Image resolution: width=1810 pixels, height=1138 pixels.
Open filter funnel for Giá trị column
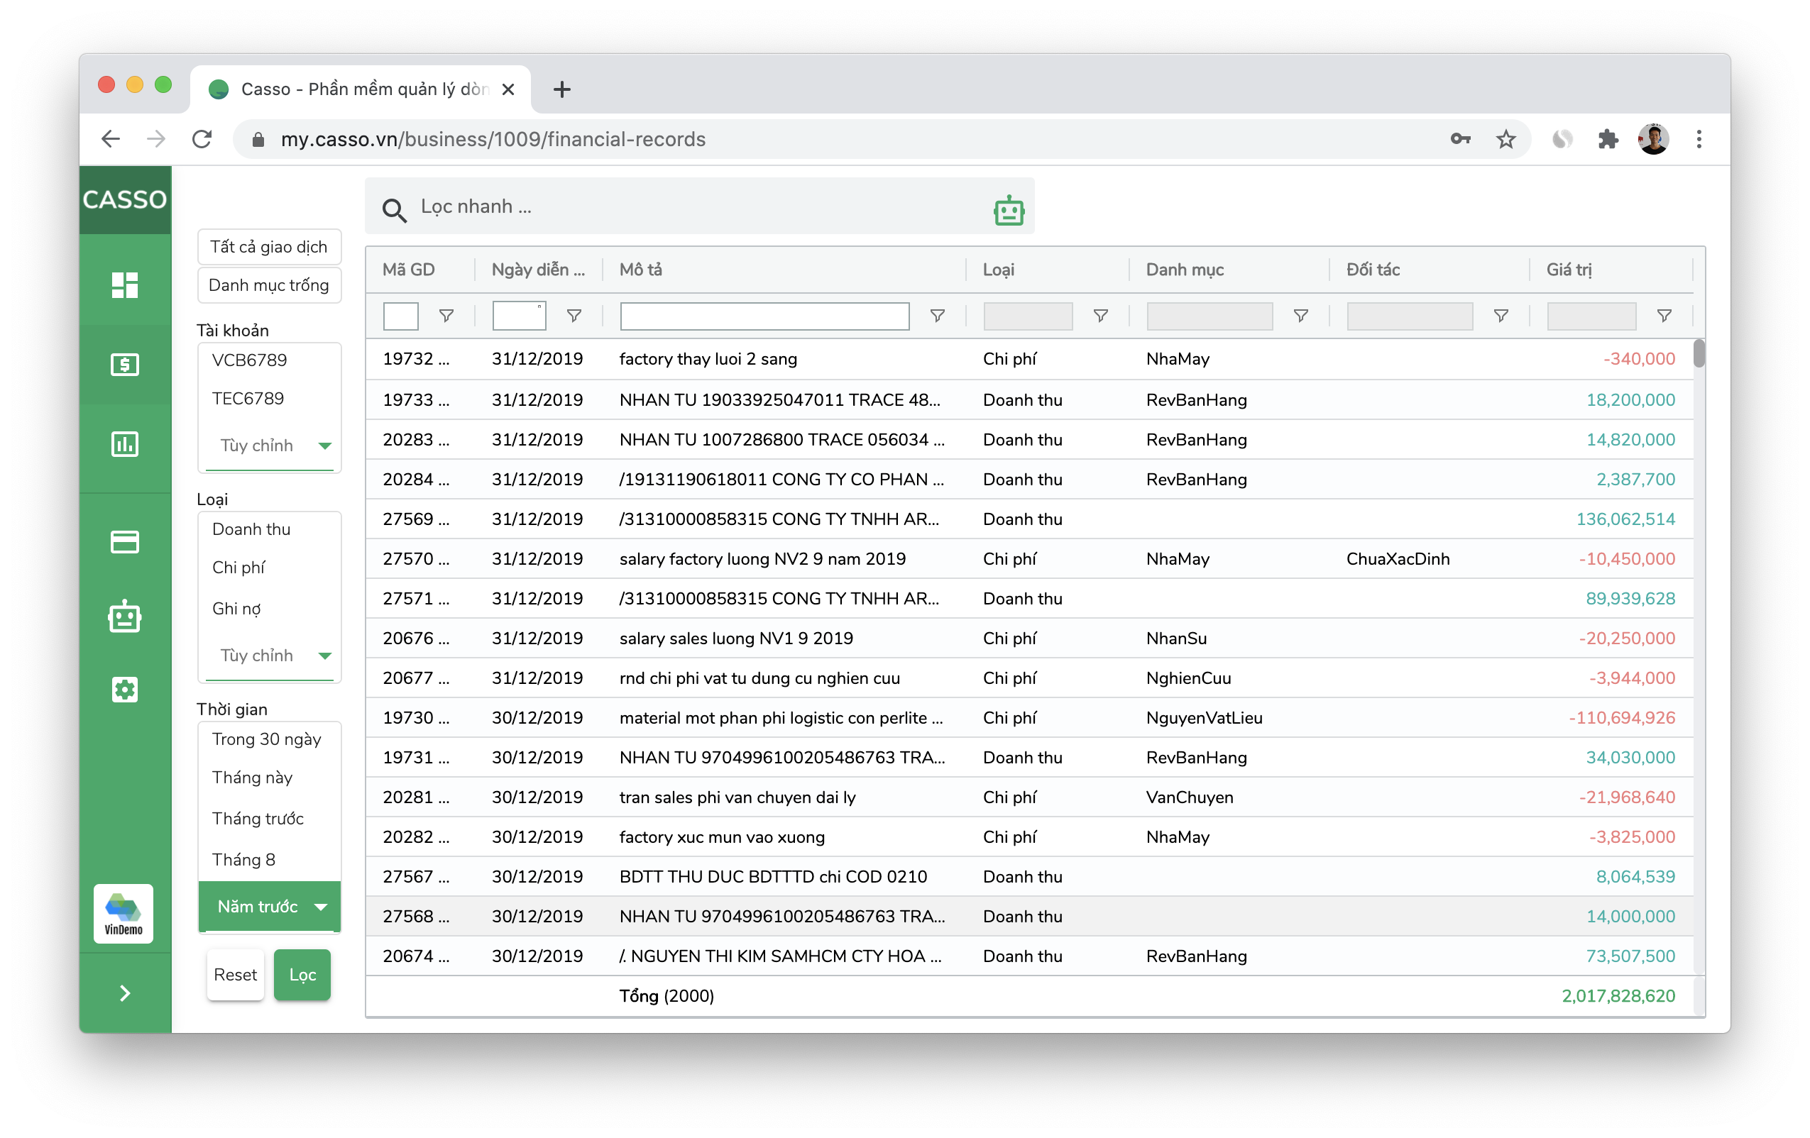1664,316
